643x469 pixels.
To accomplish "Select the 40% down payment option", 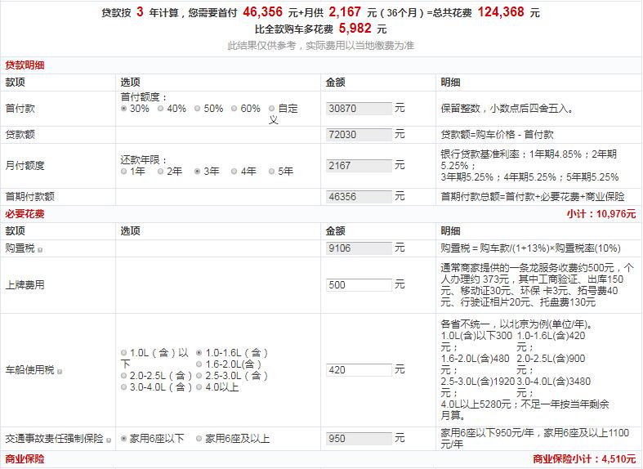I will click(x=161, y=109).
